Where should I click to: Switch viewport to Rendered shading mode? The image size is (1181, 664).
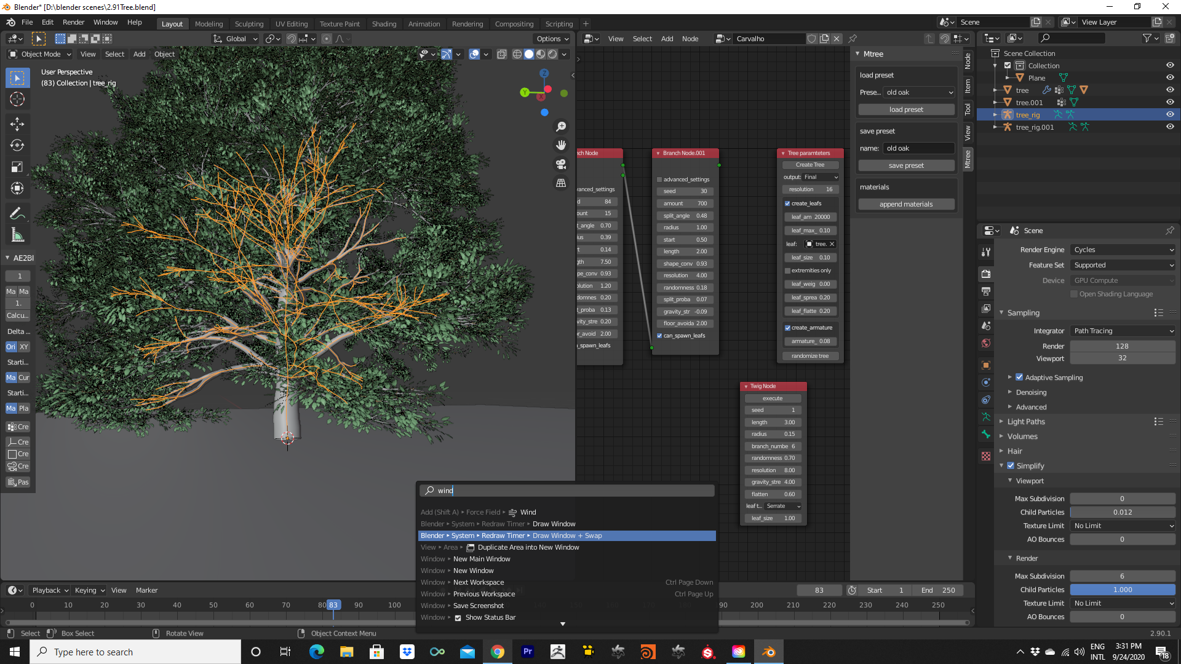552,54
